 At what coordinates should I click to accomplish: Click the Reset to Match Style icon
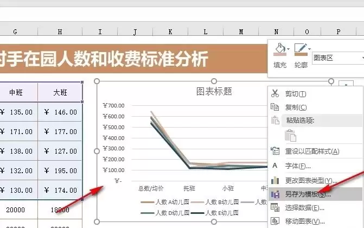pos(275,151)
